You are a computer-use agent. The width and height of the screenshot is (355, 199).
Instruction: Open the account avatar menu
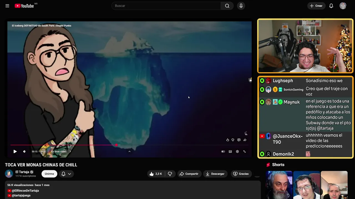pos(343,6)
